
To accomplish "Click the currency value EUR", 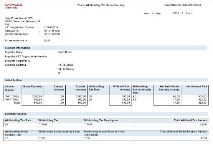I will [x=47, y=40].
